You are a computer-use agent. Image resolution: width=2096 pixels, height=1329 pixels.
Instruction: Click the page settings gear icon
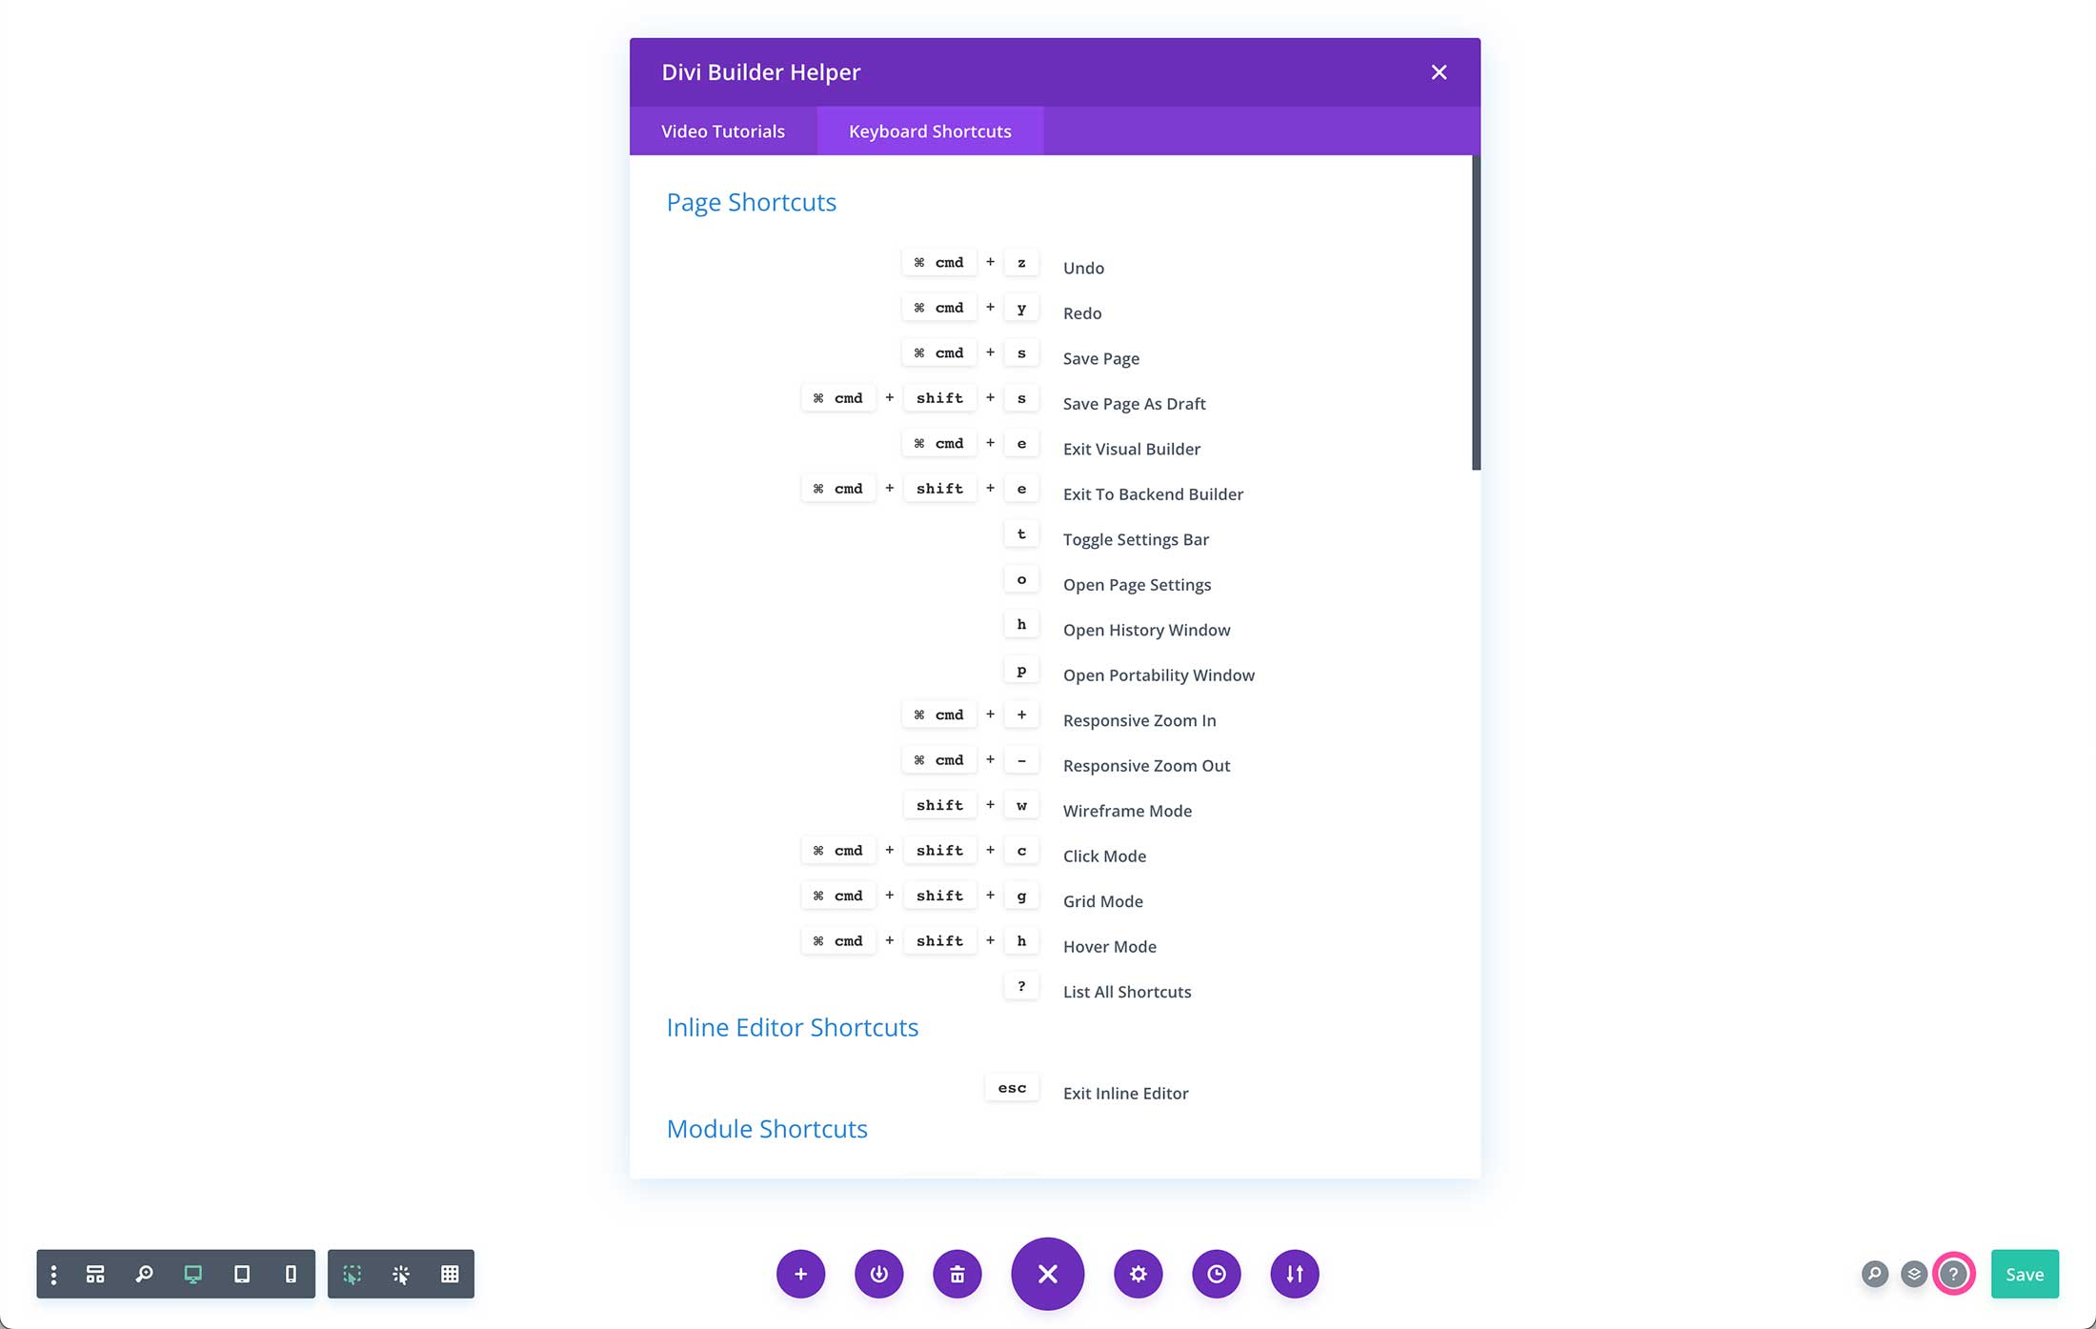point(1139,1274)
